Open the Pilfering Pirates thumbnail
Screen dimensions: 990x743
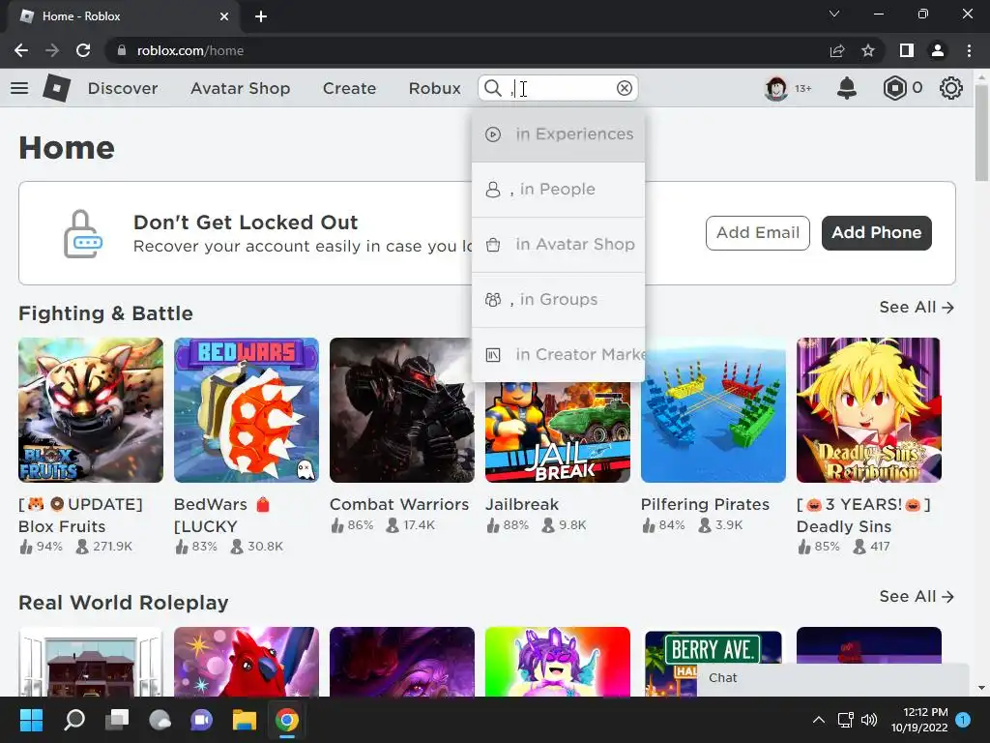[713, 410]
